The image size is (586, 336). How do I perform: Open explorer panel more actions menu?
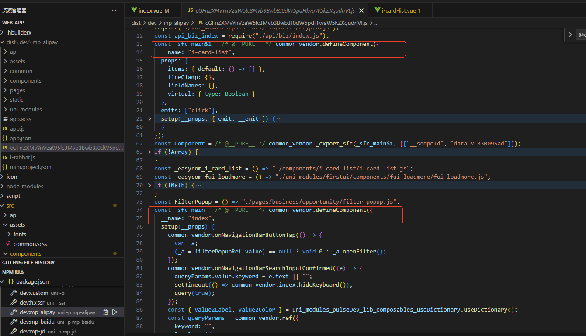pyautogui.click(x=114, y=10)
